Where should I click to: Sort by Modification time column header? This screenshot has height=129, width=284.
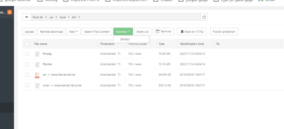pyautogui.click(x=192, y=44)
